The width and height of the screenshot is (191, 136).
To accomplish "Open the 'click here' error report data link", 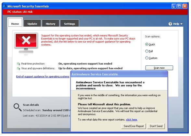I will (132, 120).
